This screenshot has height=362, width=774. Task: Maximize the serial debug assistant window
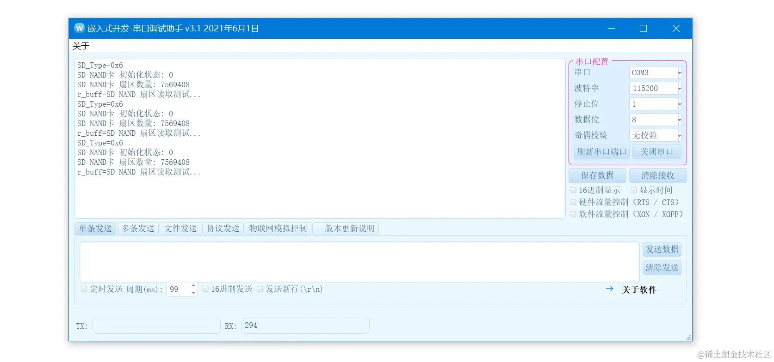[x=643, y=29]
